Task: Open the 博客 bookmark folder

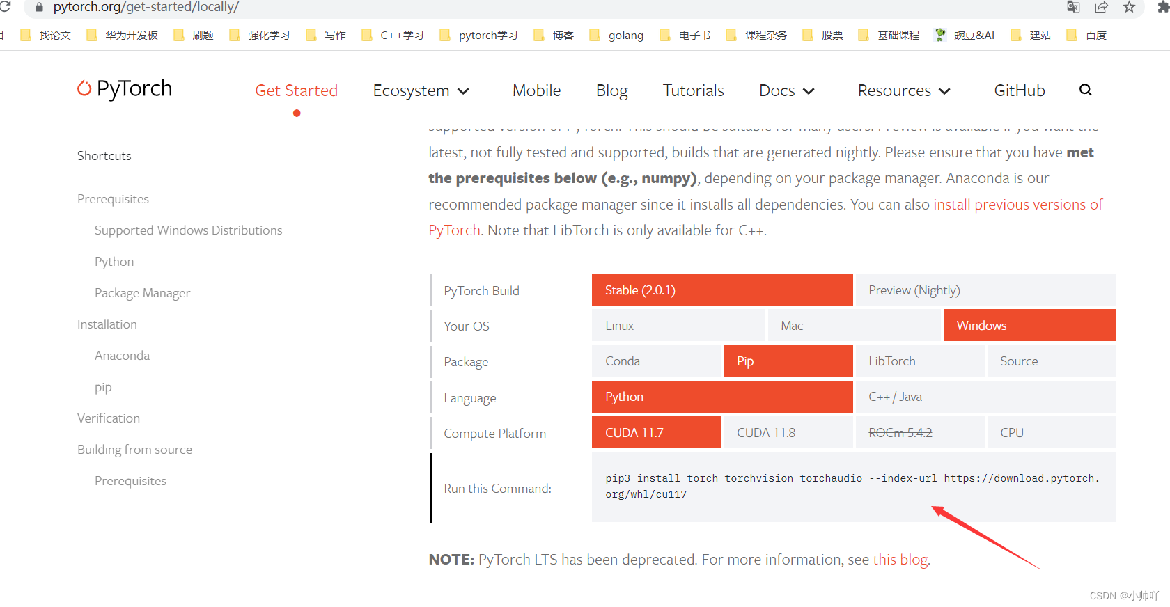Action: tap(554, 35)
